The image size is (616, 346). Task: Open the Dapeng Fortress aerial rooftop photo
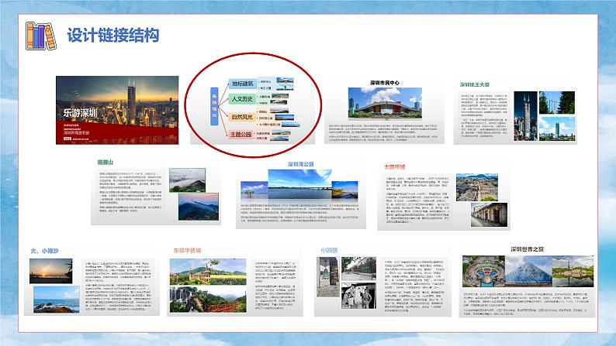tap(477, 187)
